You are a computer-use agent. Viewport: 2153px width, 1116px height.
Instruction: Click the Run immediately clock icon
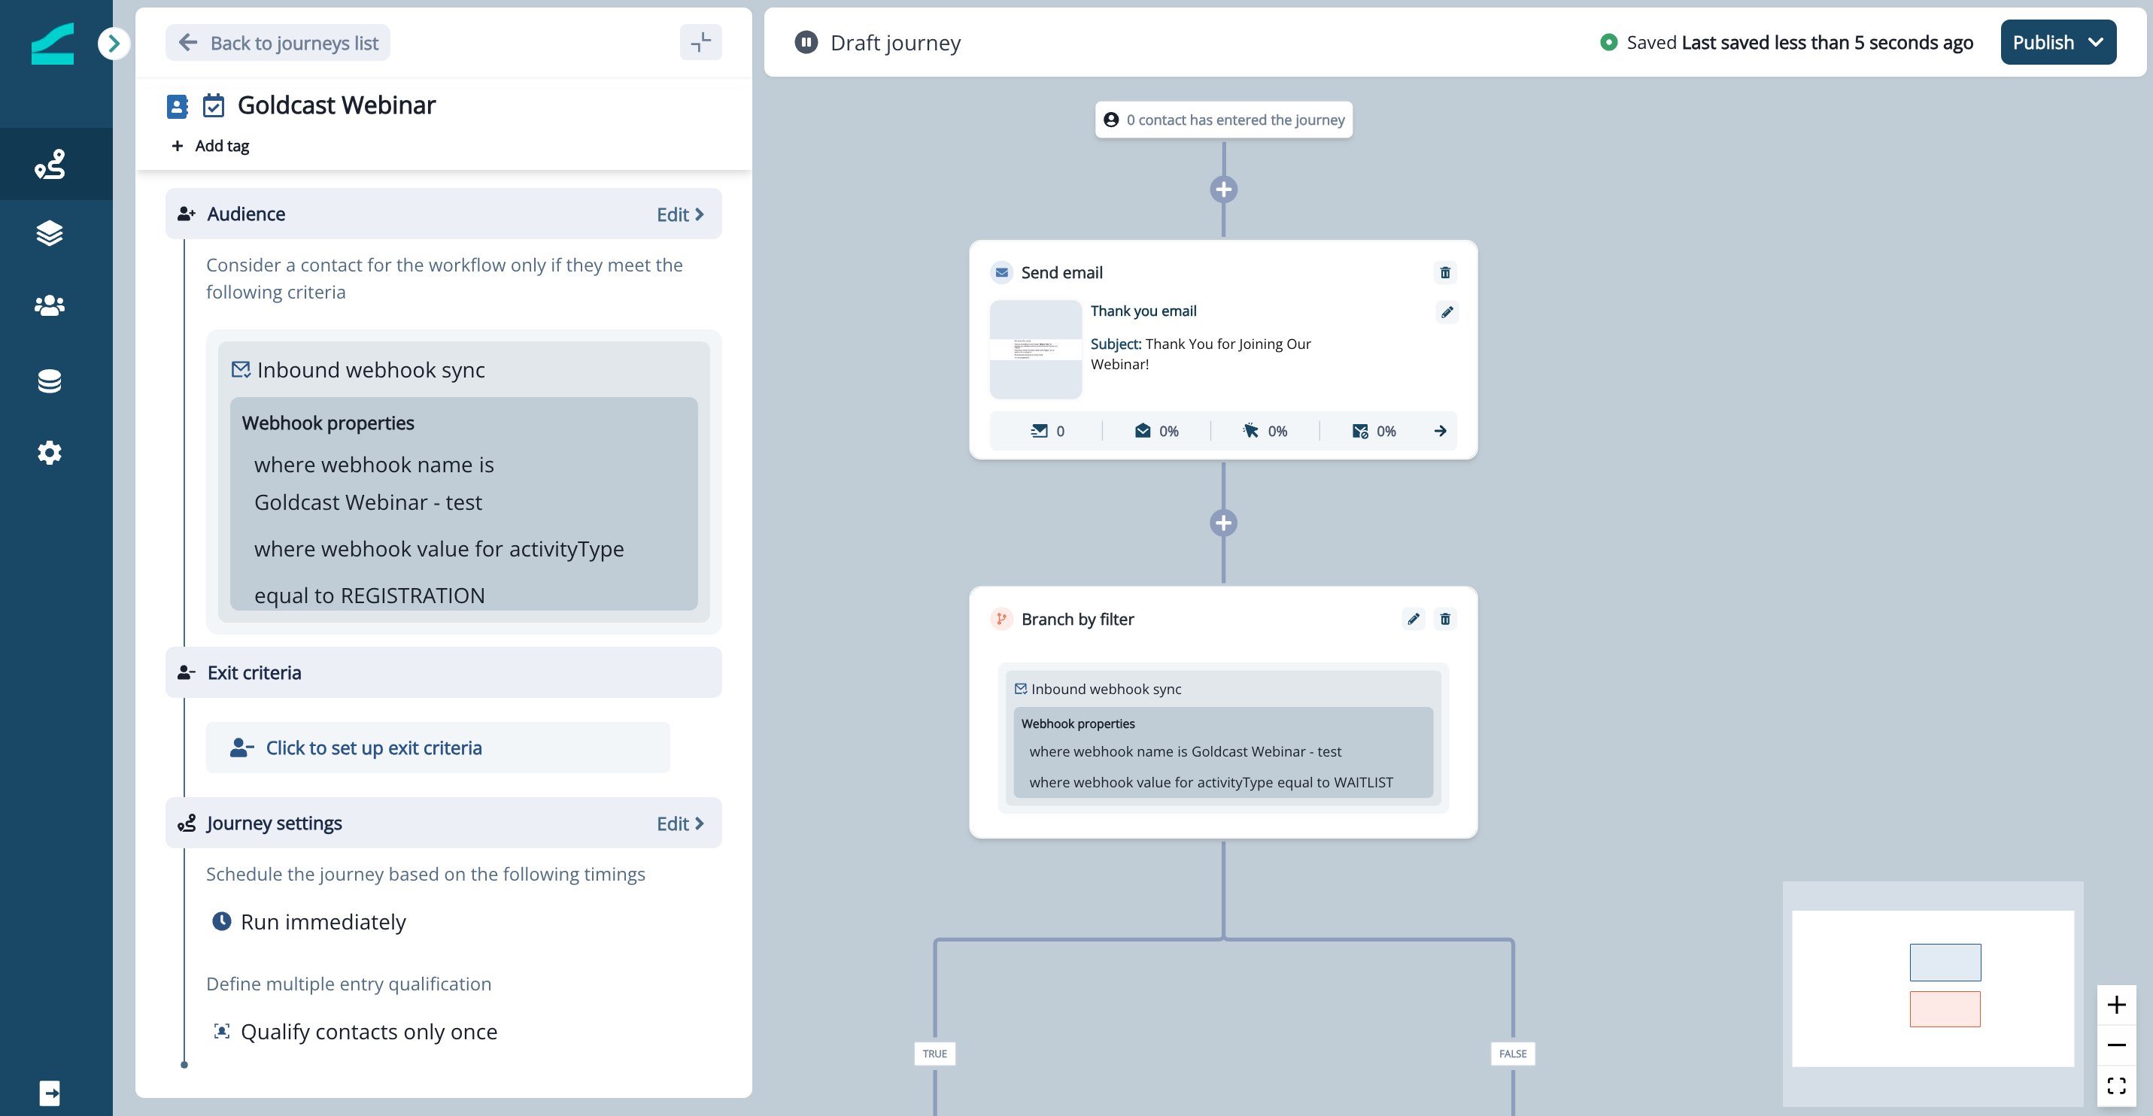221,921
